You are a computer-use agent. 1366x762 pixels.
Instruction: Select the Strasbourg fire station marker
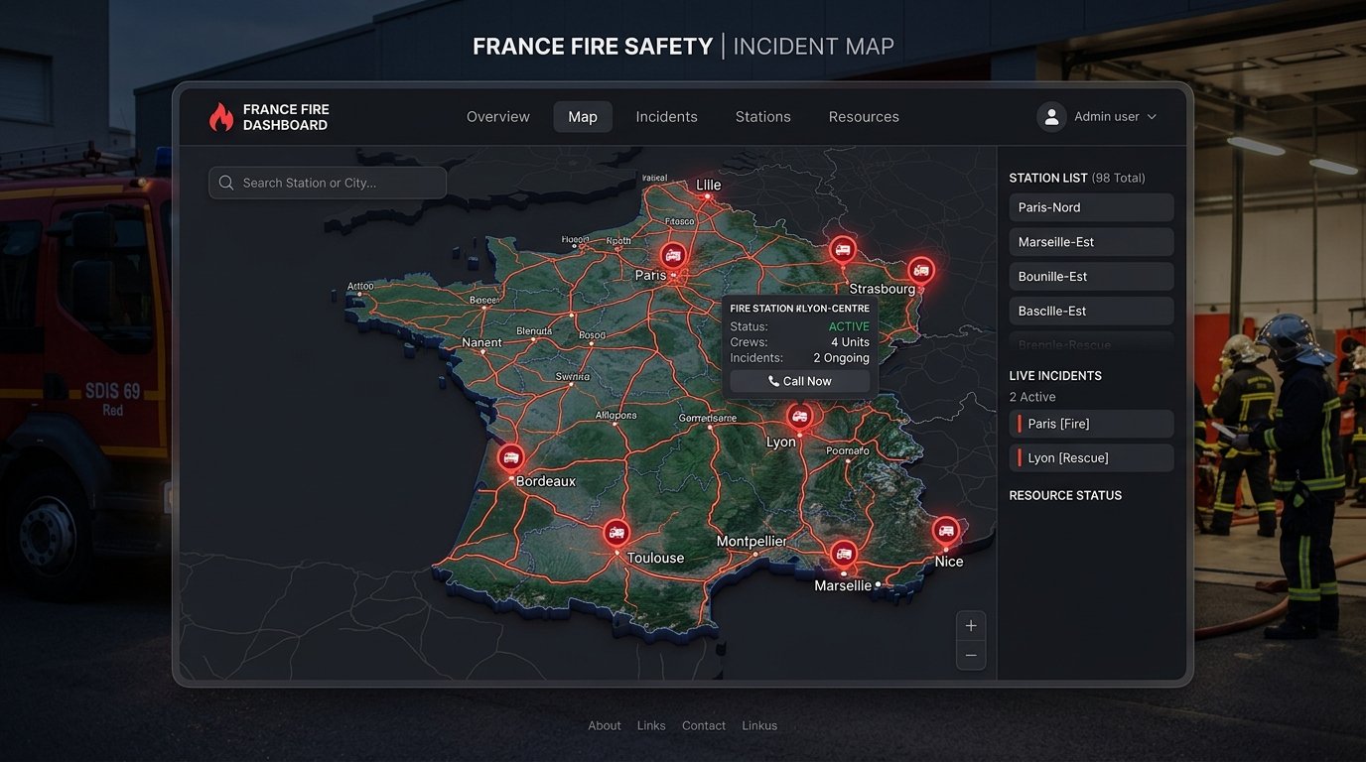click(x=921, y=269)
